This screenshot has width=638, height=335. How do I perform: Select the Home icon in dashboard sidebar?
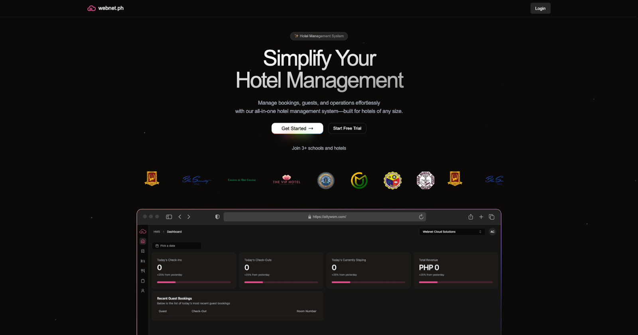[143, 241]
